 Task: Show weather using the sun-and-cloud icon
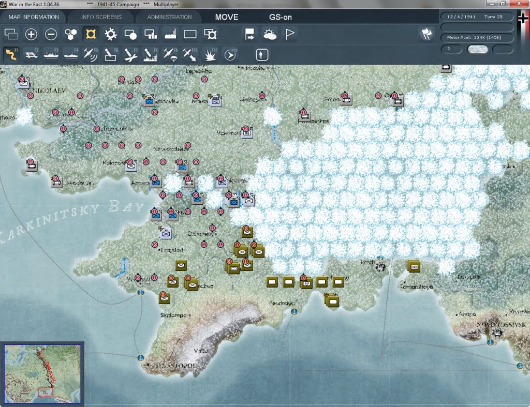point(270,34)
